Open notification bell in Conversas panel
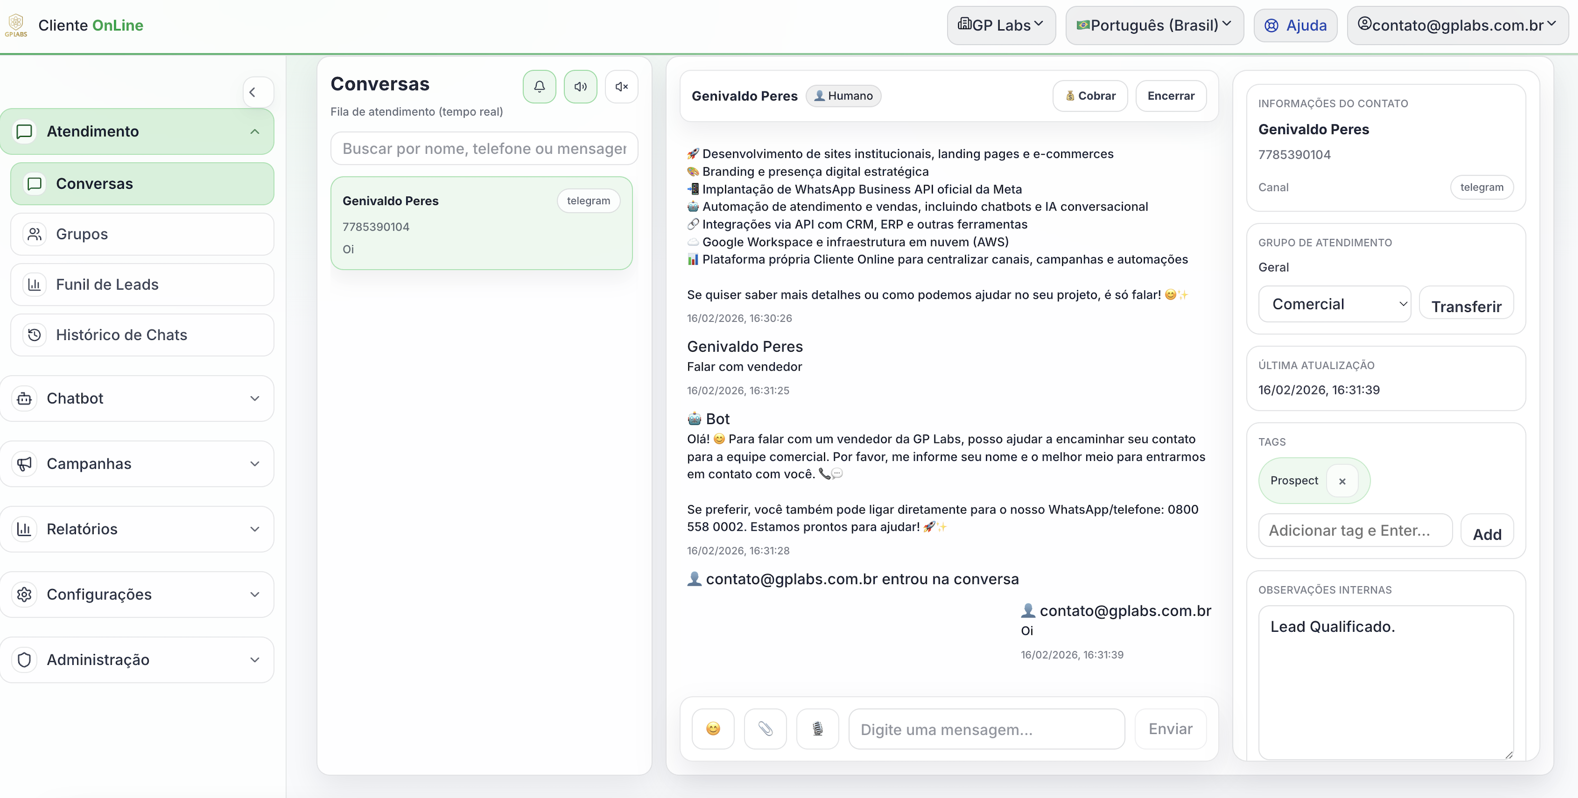The height and width of the screenshot is (798, 1578). (x=539, y=86)
